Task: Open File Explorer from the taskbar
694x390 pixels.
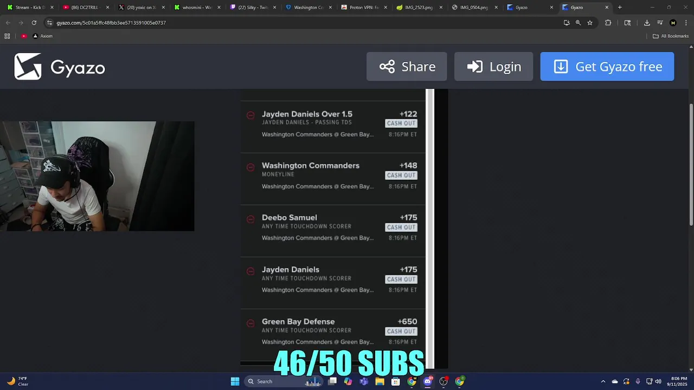Action: coord(380,381)
